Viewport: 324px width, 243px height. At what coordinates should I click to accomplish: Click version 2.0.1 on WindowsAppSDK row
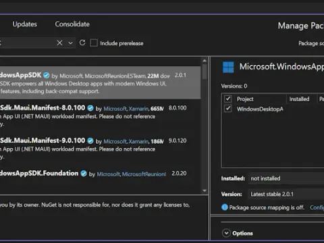pyautogui.click(x=180, y=75)
